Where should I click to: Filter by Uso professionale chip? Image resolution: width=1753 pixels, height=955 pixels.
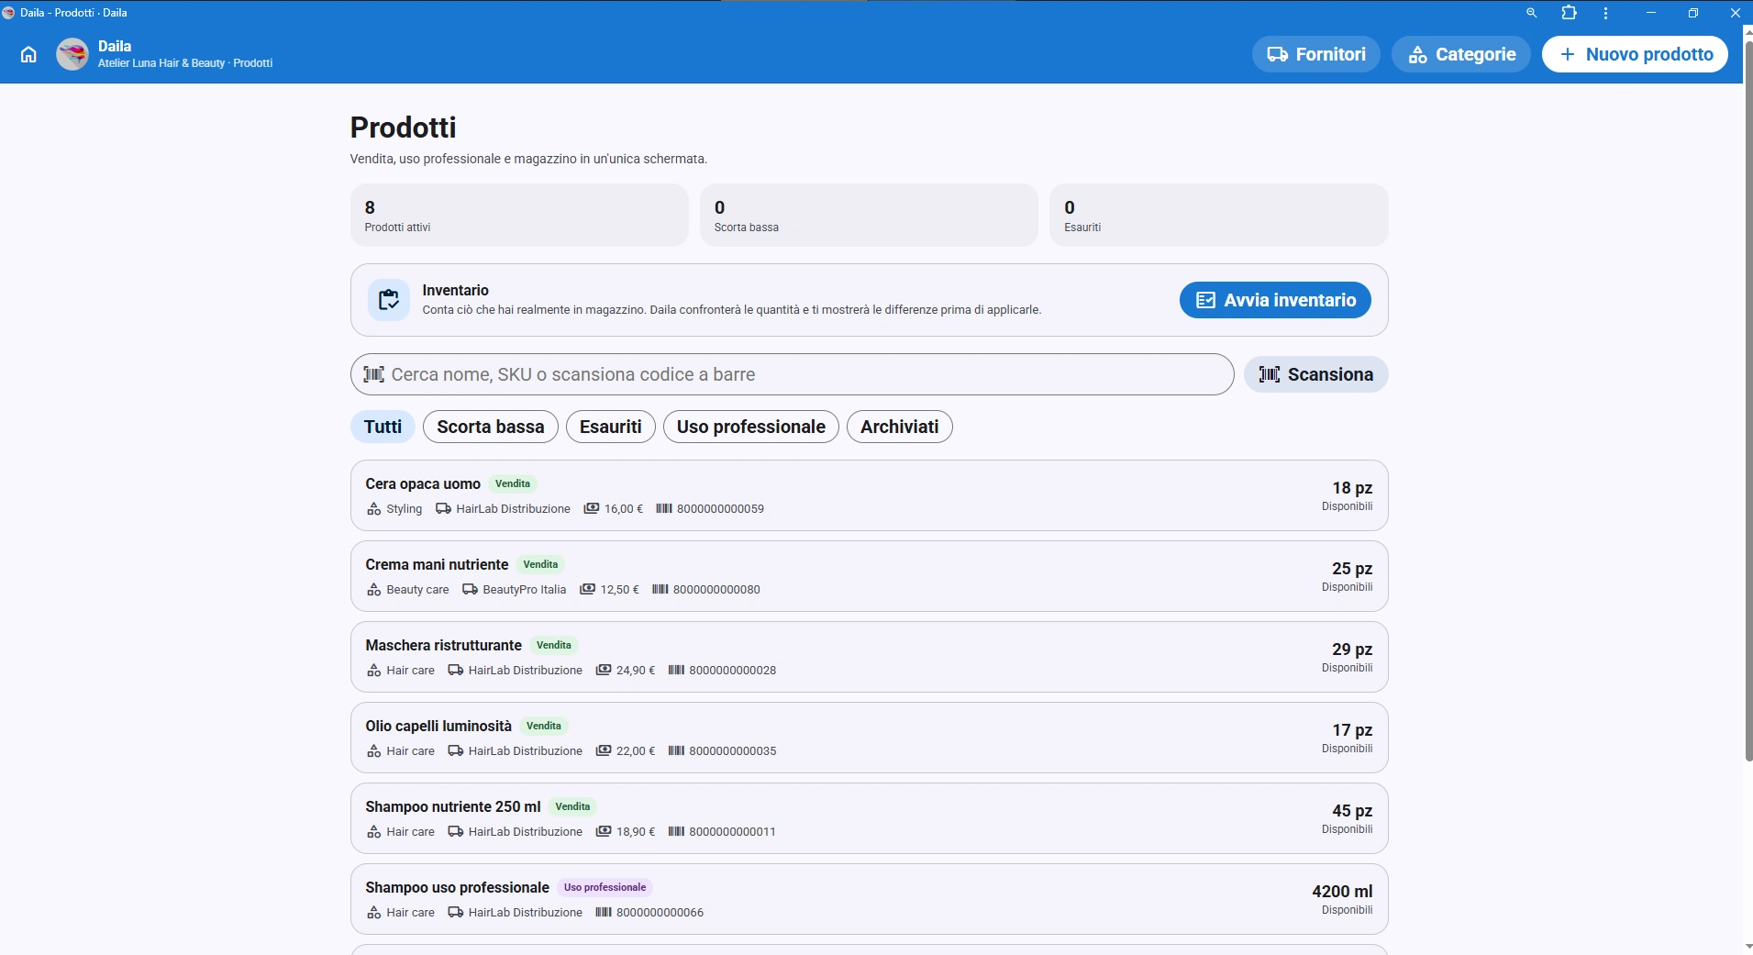pos(751,427)
